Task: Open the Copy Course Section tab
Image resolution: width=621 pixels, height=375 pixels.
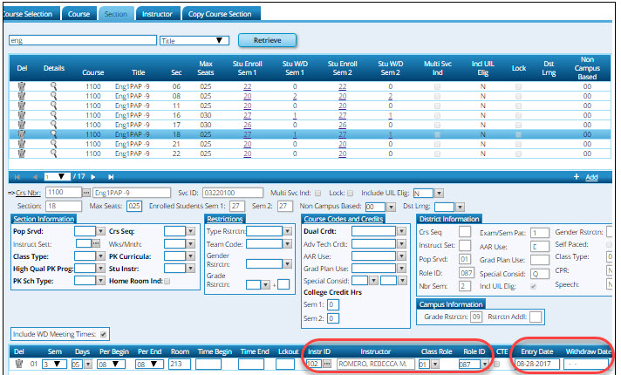Action: pyautogui.click(x=220, y=15)
